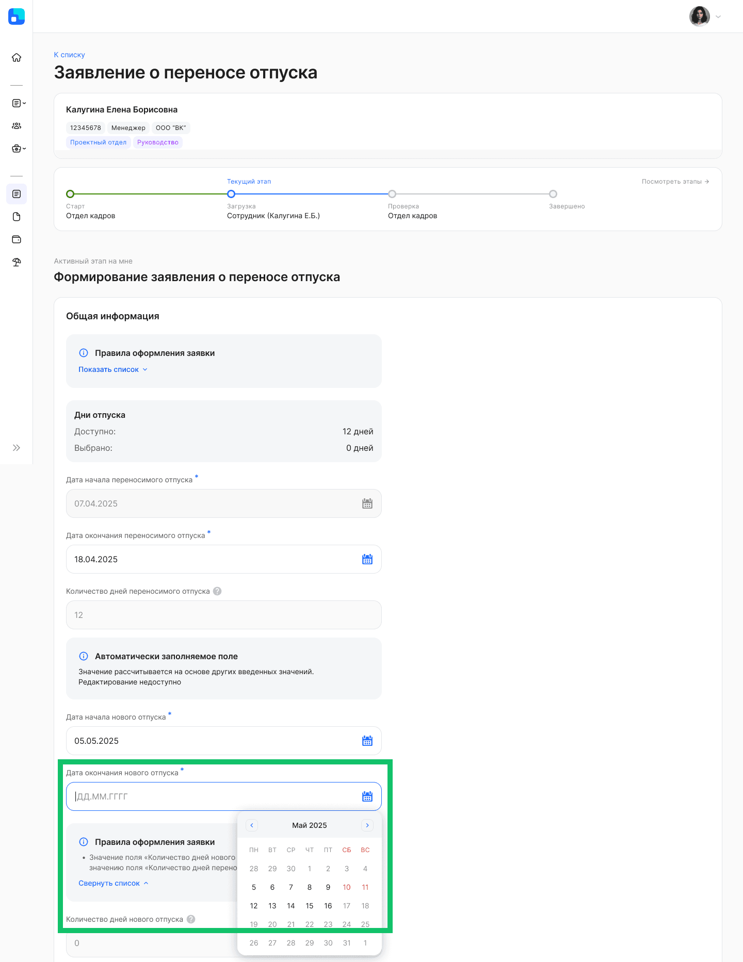Open the vacation umbrella icon in sidebar
The image size is (743, 962).
point(17,262)
